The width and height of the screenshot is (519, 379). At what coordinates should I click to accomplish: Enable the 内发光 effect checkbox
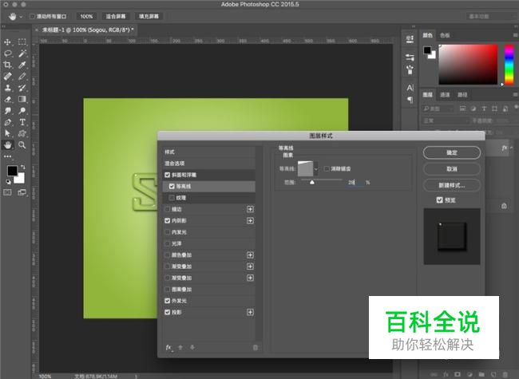pyautogui.click(x=168, y=232)
